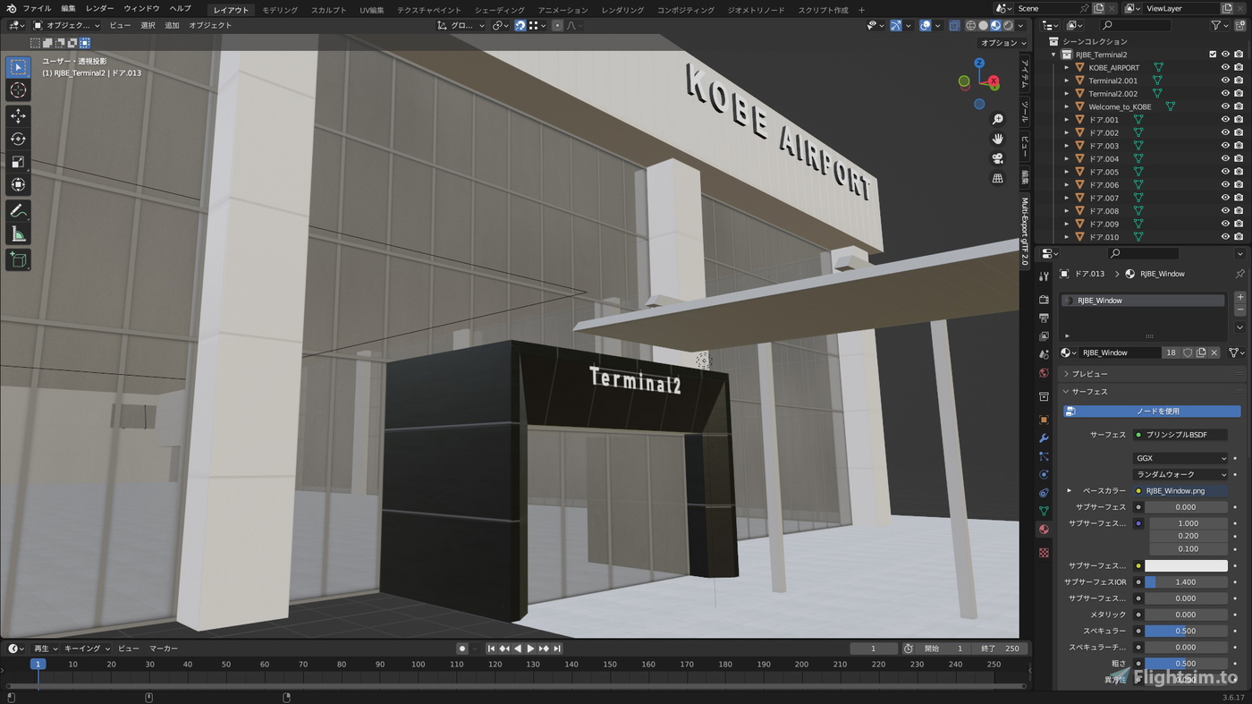
Task: Disable camera visibility for ドア.001
Action: (x=1239, y=119)
